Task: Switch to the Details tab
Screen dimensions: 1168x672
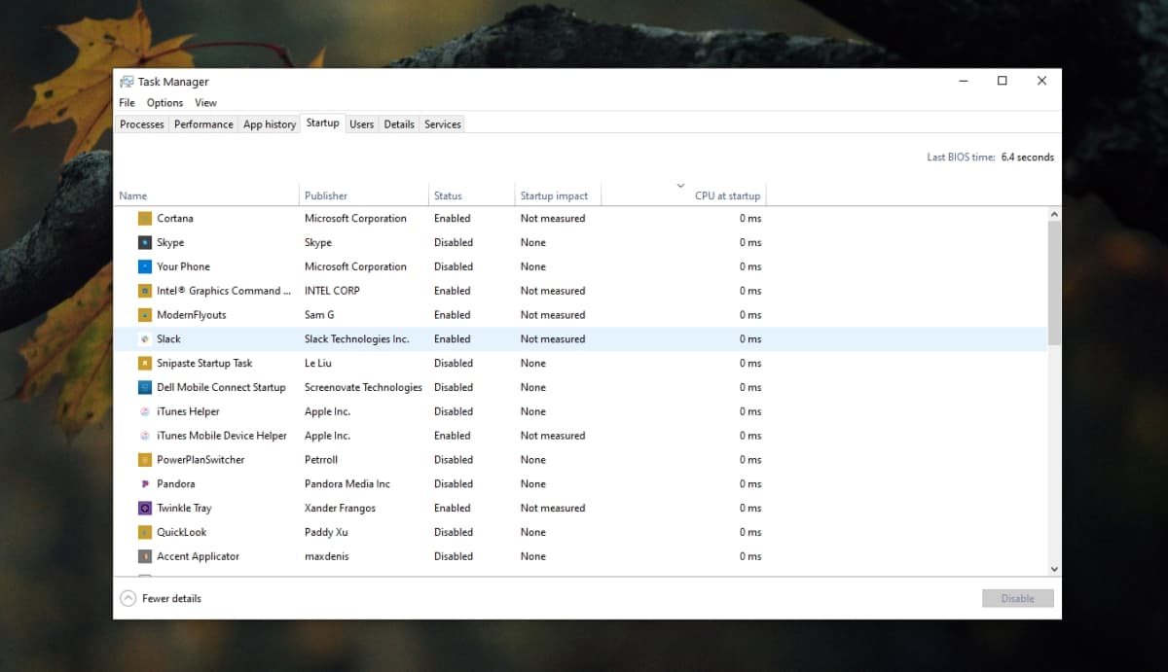Action: click(399, 124)
